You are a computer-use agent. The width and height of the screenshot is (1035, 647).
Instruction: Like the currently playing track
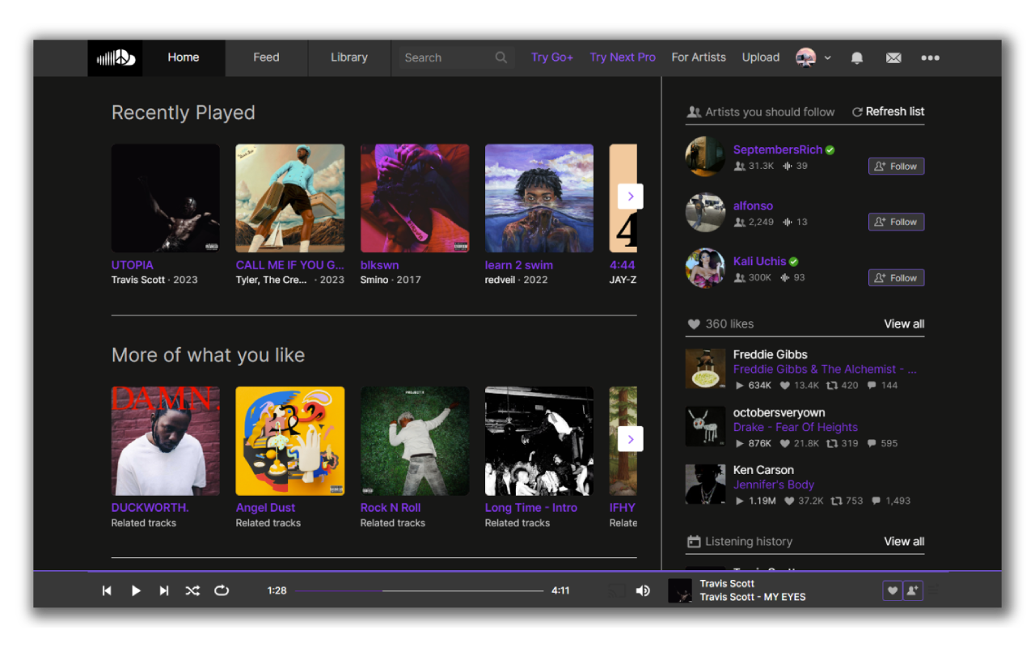pos(893,590)
